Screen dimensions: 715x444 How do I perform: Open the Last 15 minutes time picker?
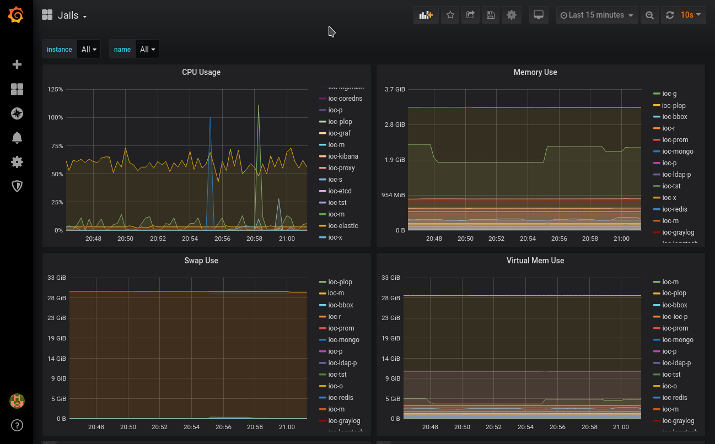coord(596,15)
